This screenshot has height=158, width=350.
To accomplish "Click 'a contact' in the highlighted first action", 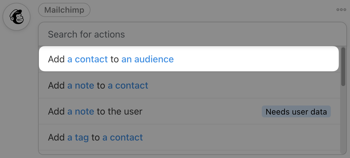I will [88, 59].
